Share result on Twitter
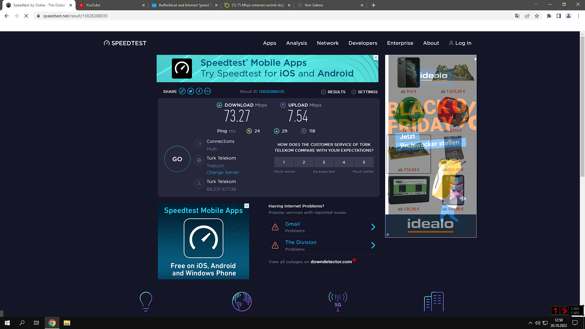This screenshot has height=329, width=585. 191,91
